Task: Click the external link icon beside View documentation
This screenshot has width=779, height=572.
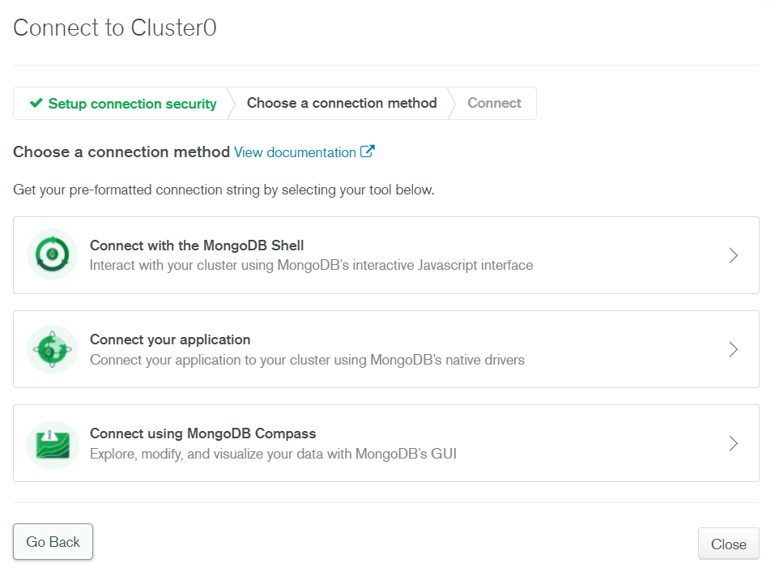Action: click(367, 151)
